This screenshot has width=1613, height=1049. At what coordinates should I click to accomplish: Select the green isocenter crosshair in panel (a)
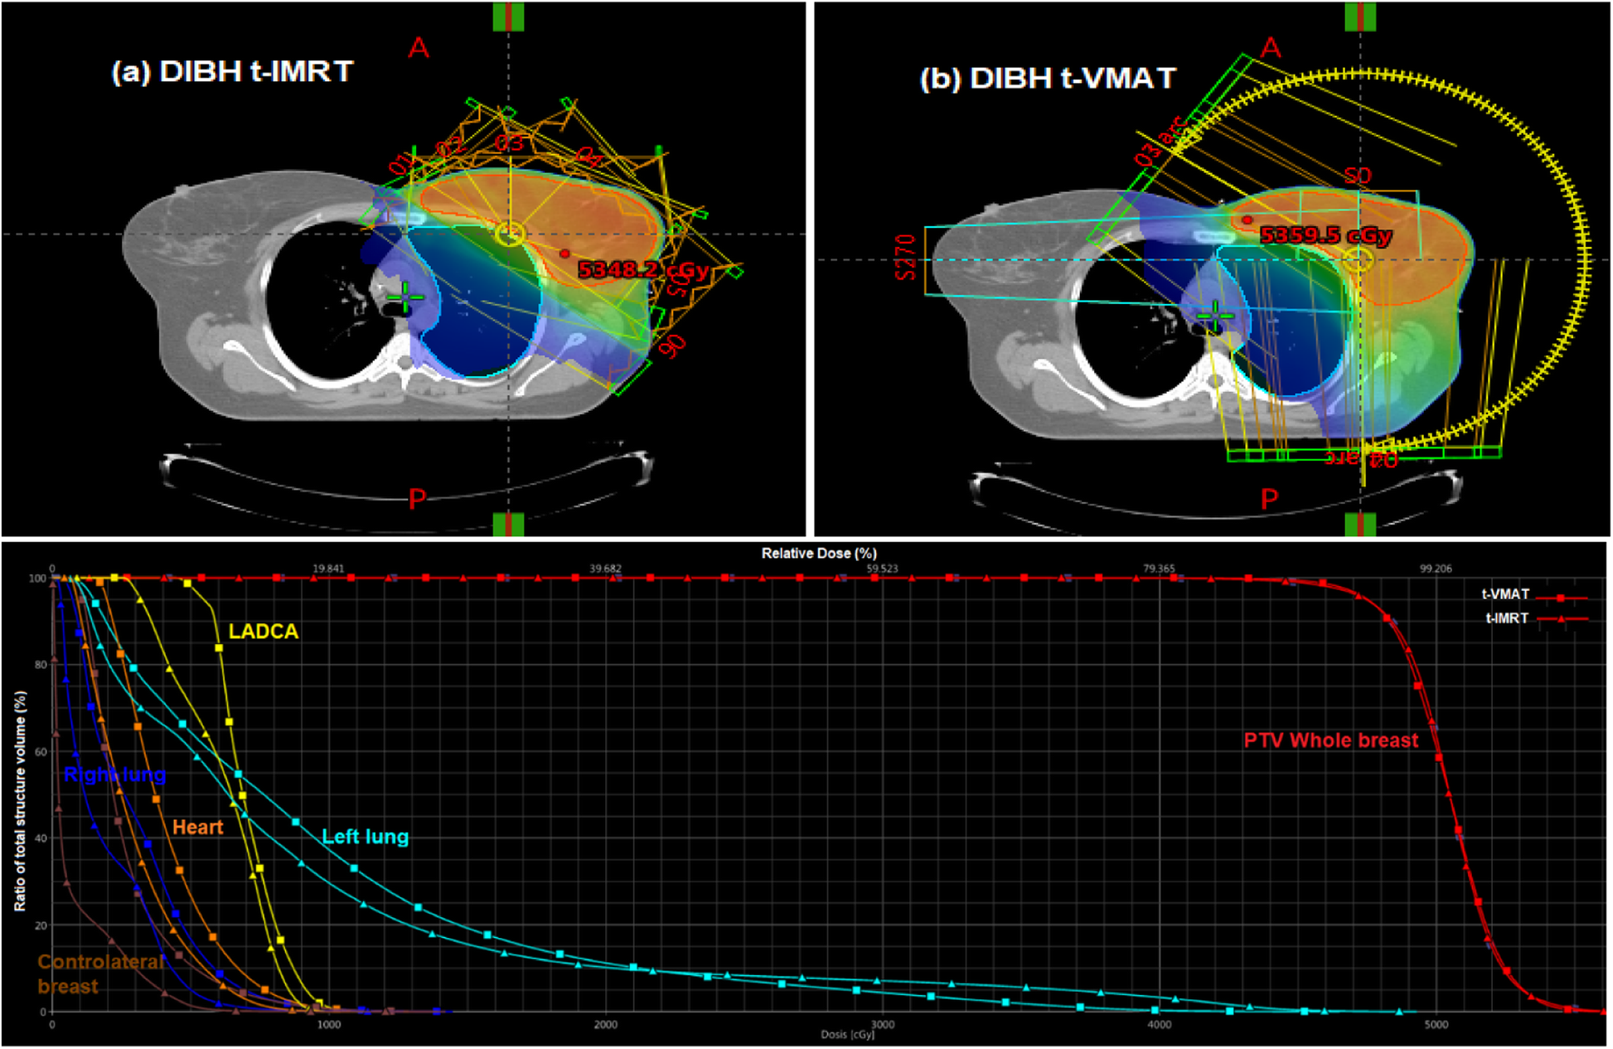click(x=404, y=296)
